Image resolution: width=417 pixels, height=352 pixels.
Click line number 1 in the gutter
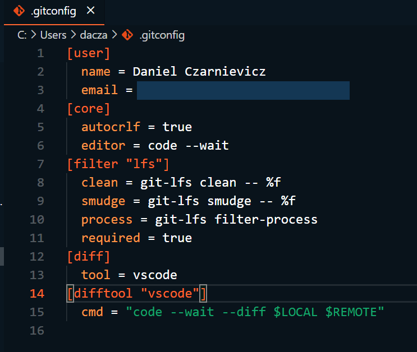click(40, 53)
